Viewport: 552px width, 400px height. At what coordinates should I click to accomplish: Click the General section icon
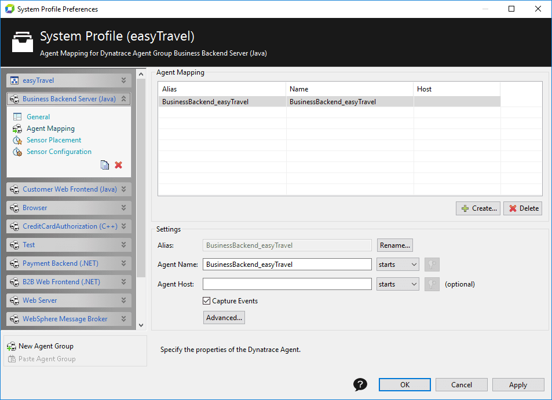coord(17,117)
